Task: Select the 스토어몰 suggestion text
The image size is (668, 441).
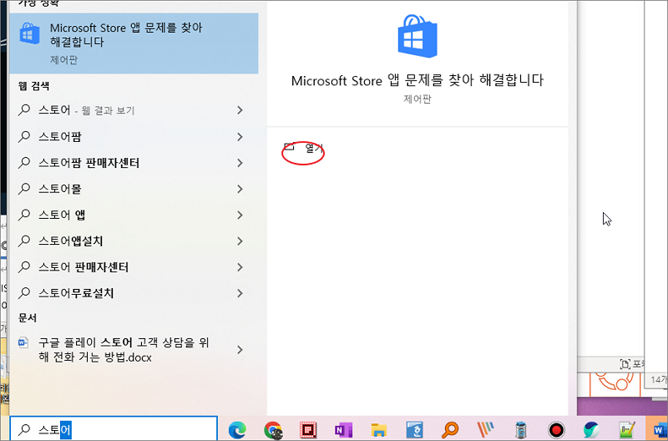Action: [60, 189]
